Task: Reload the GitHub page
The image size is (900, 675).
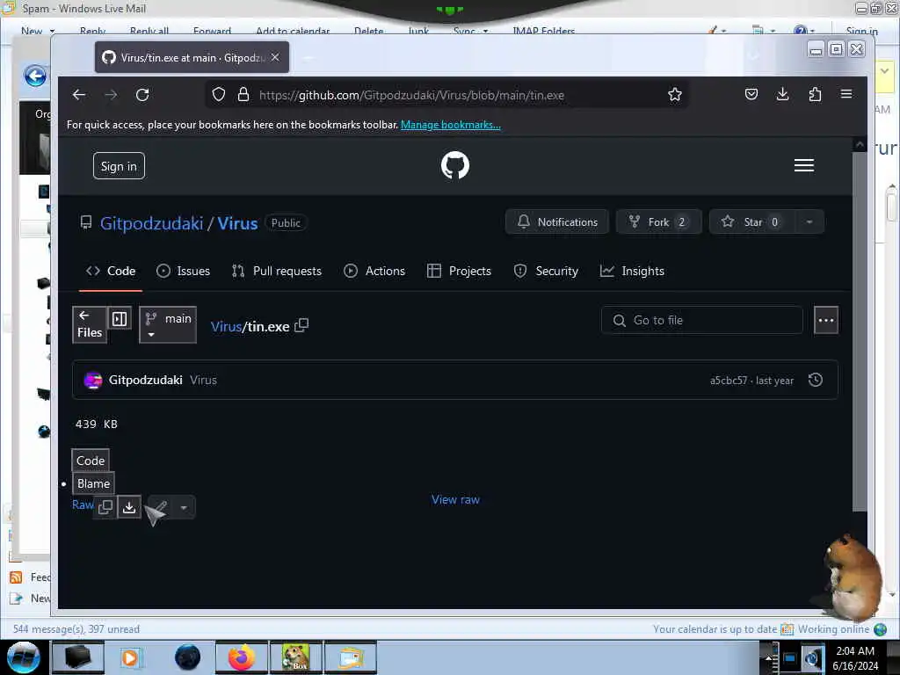Action: 142,95
